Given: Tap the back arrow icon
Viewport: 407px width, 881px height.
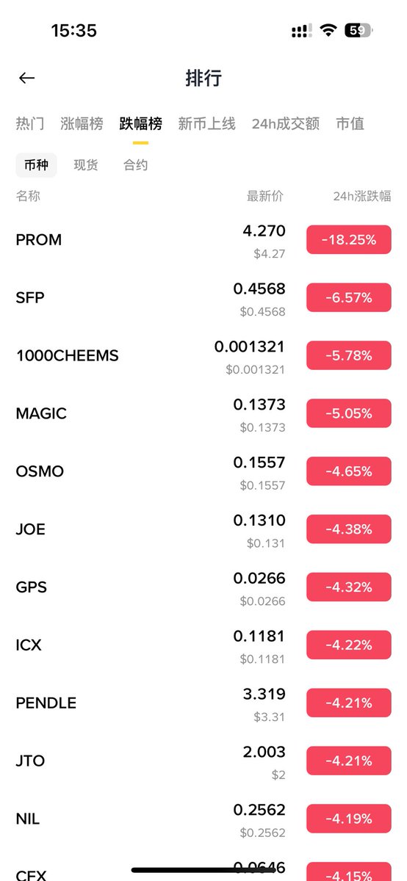Looking at the screenshot, I should tap(27, 78).
